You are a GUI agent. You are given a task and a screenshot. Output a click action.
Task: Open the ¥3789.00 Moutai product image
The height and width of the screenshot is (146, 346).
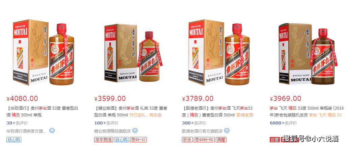(219, 53)
